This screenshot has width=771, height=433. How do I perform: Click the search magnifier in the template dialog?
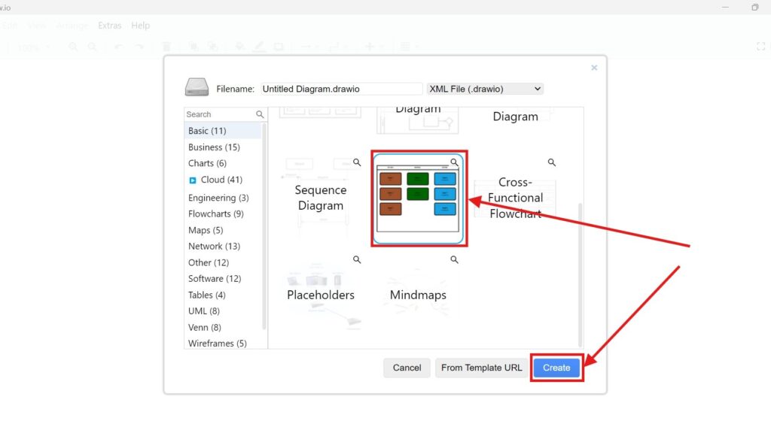[260, 114]
